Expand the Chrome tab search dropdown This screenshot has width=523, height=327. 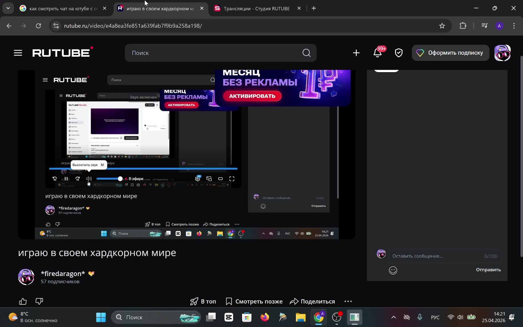click(x=8, y=8)
